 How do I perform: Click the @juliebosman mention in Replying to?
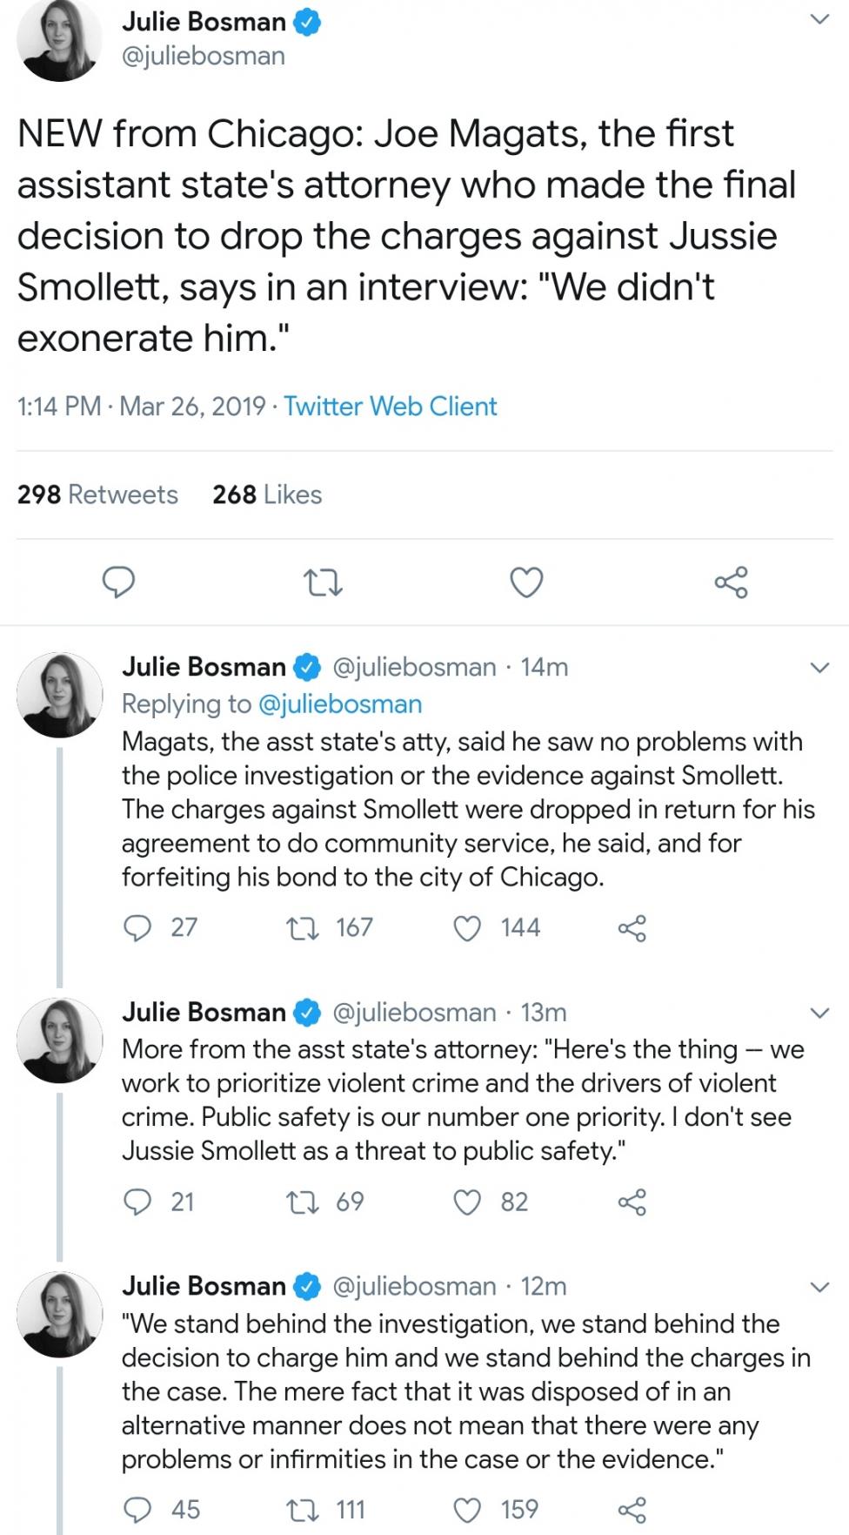coord(340,704)
